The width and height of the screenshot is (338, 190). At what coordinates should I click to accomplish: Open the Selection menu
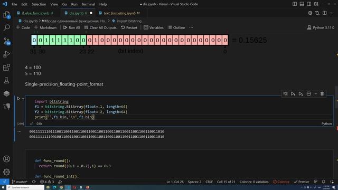click(x=39, y=4)
